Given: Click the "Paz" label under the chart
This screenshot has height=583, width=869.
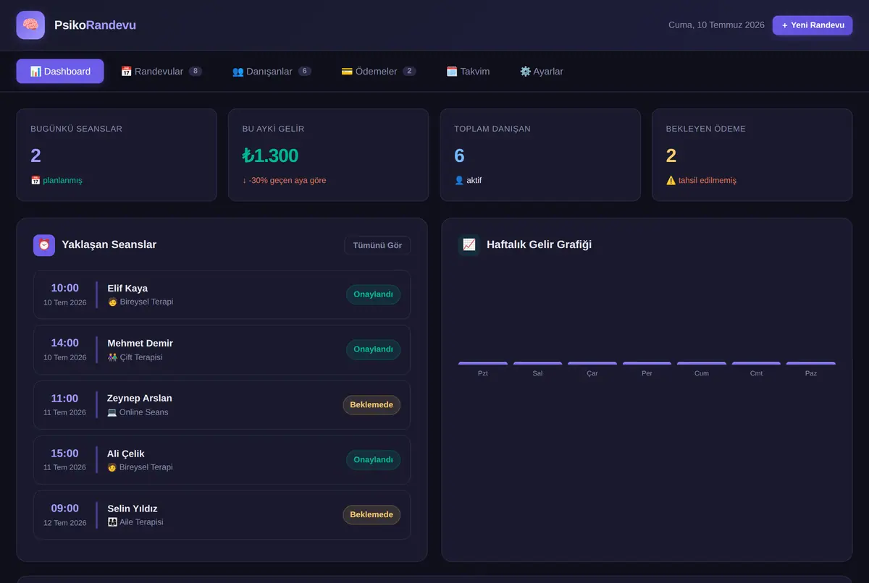Looking at the screenshot, I should [x=811, y=373].
